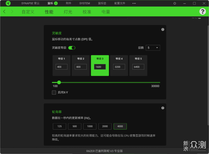Open the SYSTEM tab
This screenshot has width=209, height=154.
(84, 3)
